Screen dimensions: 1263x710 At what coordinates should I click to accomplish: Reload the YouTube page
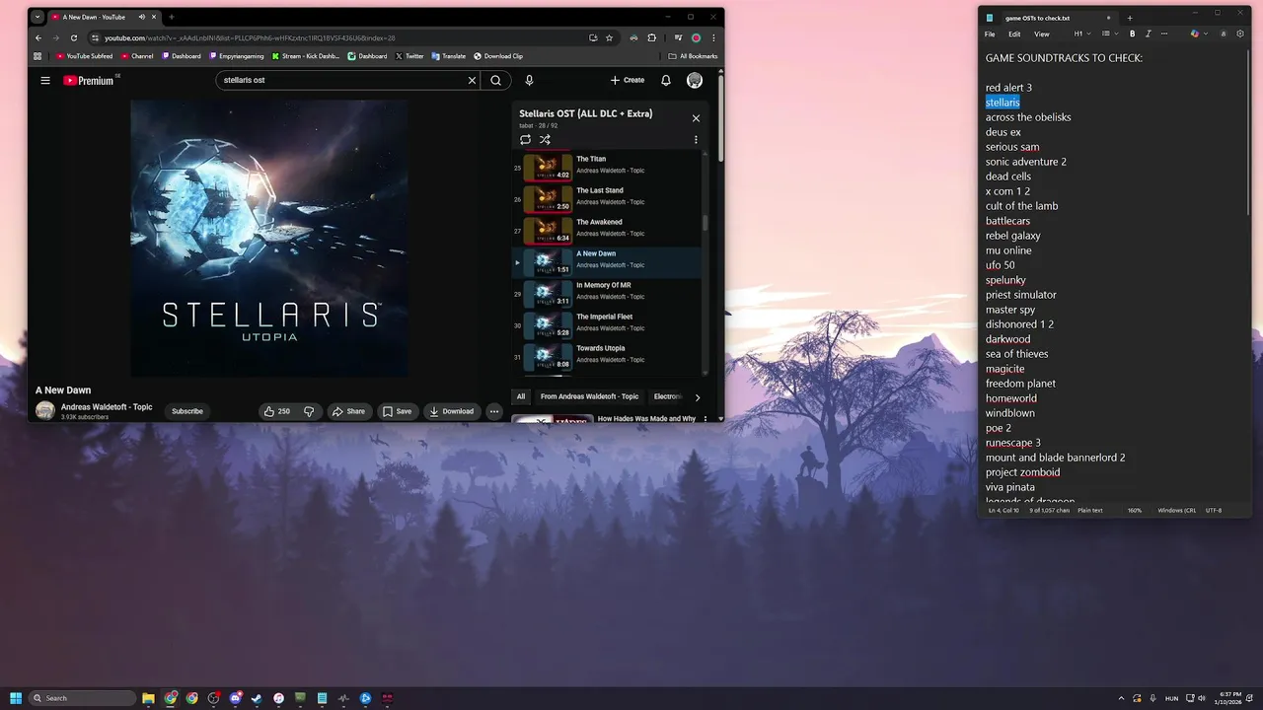(73, 37)
